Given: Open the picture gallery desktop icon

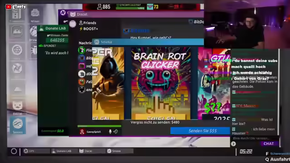Looking at the screenshot, I should point(17,31).
